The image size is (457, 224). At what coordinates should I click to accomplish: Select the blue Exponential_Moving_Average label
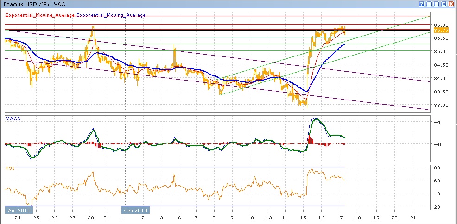click(x=111, y=15)
